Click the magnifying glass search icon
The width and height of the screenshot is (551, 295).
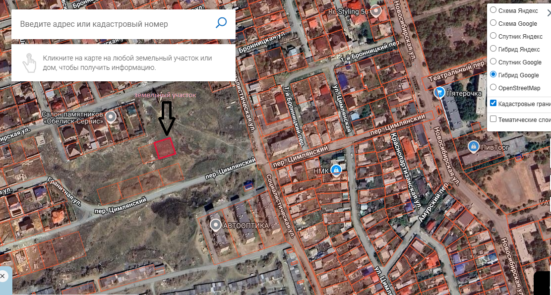point(221,23)
